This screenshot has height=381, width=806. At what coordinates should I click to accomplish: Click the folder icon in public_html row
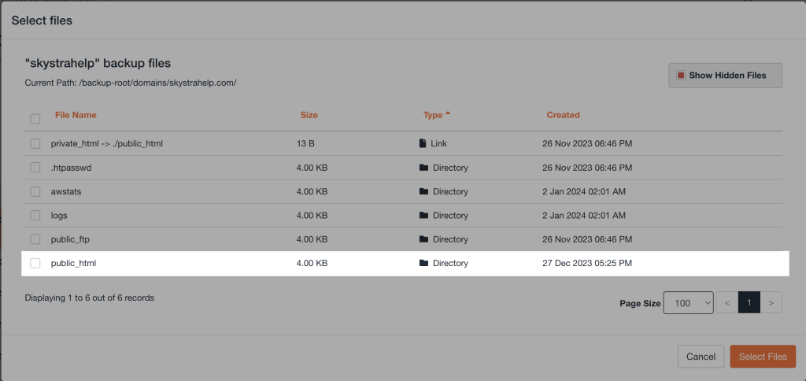coord(423,263)
